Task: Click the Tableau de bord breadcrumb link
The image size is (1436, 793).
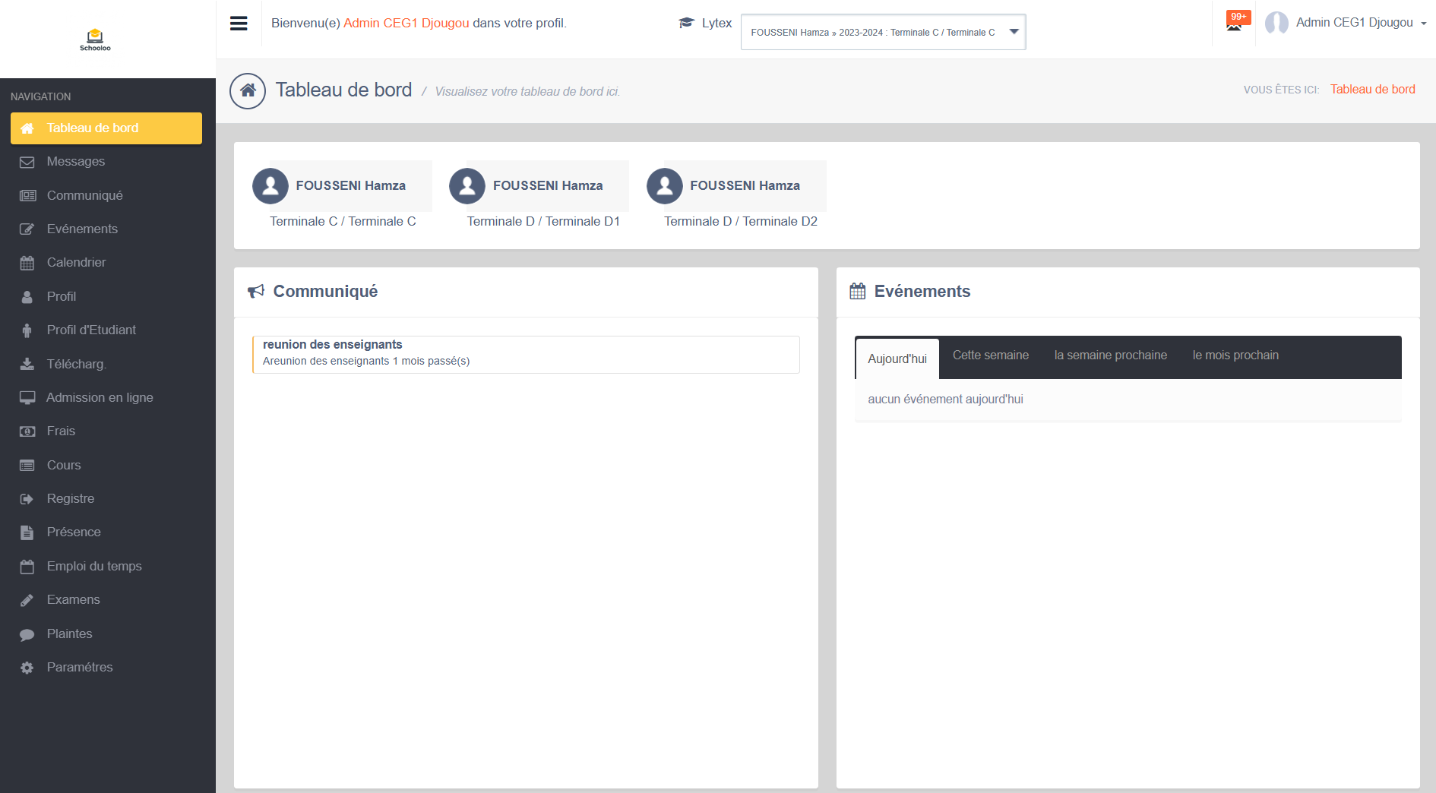Action: click(x=1372, y=90)
